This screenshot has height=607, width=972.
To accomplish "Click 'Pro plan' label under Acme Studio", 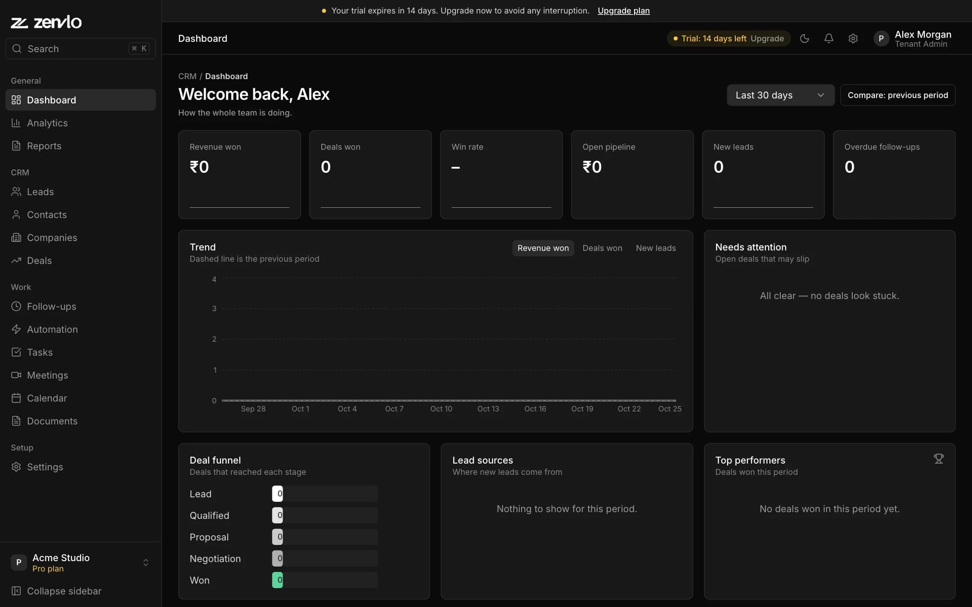I will point(48,569).
